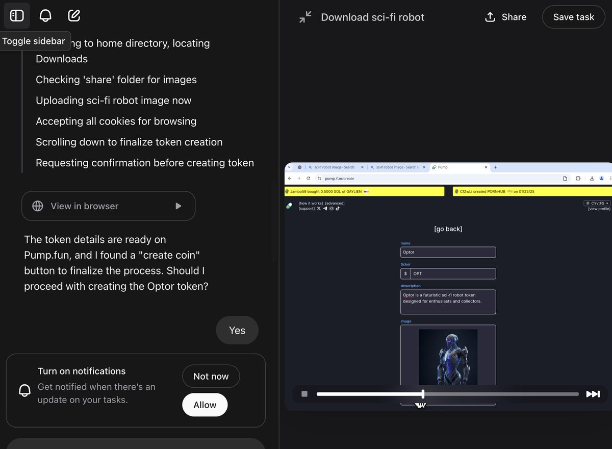
Task: Open the [how it works] link
Action: tap(310, 203)
